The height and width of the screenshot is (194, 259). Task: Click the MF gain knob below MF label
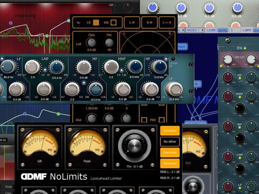point(84,67)
